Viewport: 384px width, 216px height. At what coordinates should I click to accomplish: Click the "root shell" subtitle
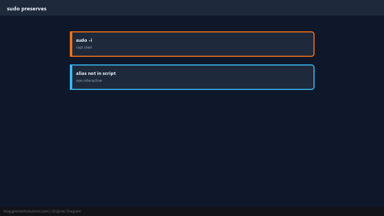point(84,47)
